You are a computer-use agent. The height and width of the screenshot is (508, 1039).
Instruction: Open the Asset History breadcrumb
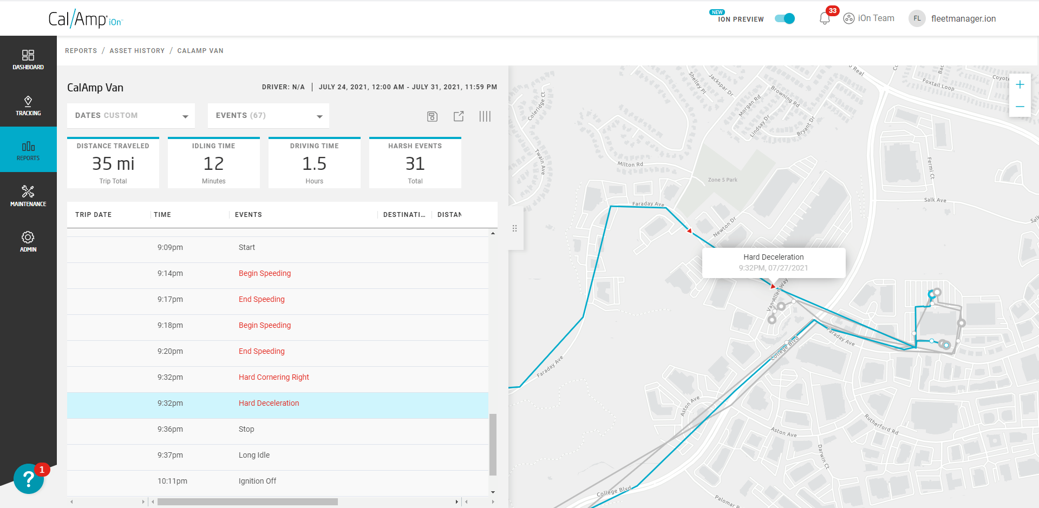pyautogui.click(x=137, y=50)
